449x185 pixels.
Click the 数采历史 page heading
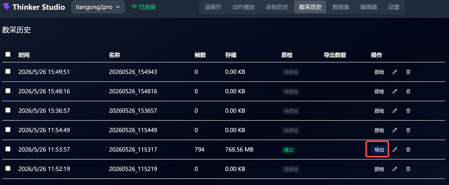pyautogui.click(x=16, y=30)
